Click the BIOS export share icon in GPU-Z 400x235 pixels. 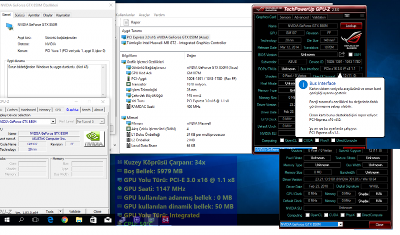(x=342, y=54)
